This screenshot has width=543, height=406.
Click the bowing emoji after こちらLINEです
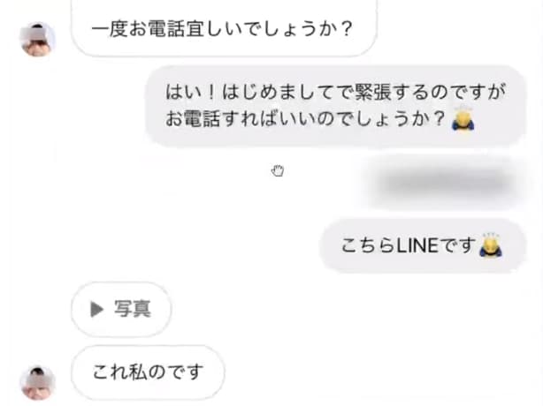tap(490, 244)
